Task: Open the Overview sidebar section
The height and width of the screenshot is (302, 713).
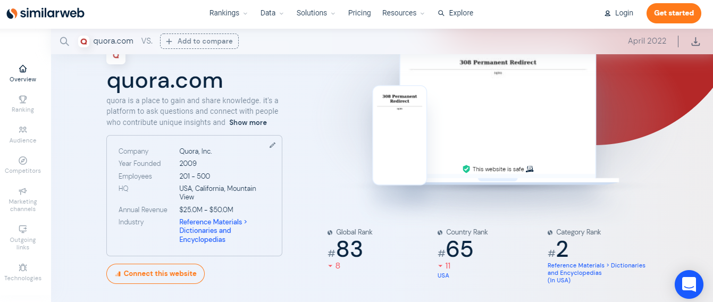Action: [x=23, y=73]
